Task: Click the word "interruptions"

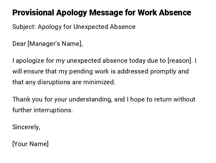Action: [x=53, y=110]
